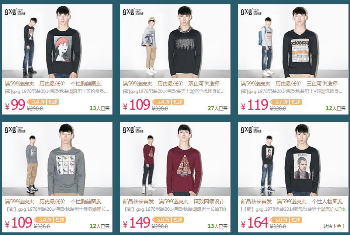Click the gxg jeans logo on ¥149 product

pos(133,130)
